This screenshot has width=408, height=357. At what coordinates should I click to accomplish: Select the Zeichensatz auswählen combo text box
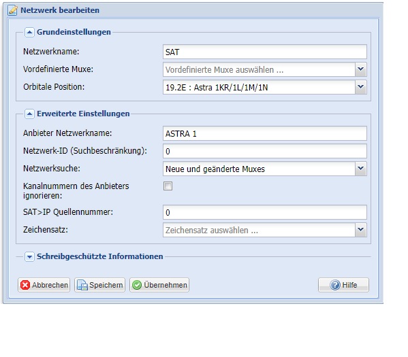[x=259, y=230]
